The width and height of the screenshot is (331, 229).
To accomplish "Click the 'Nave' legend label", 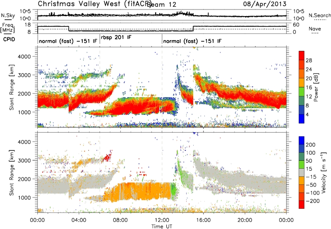I will (x=315, y=29).
